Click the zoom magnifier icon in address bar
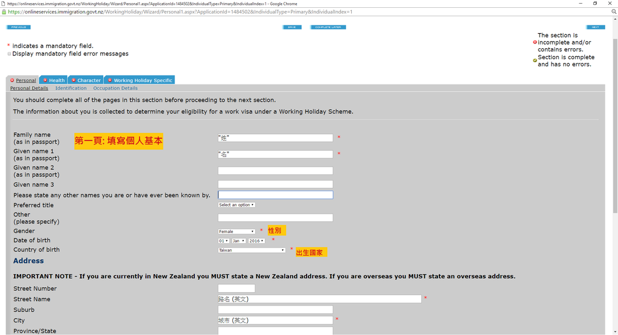This screenshot has height=335, width=618. pyautogui.click(x=614, y=12)
